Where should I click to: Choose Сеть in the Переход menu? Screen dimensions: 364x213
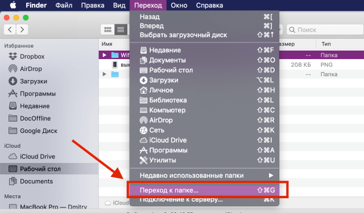click(x=204, y=130)
